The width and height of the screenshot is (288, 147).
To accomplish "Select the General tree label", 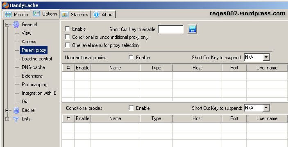I will [x=29, y=24].
